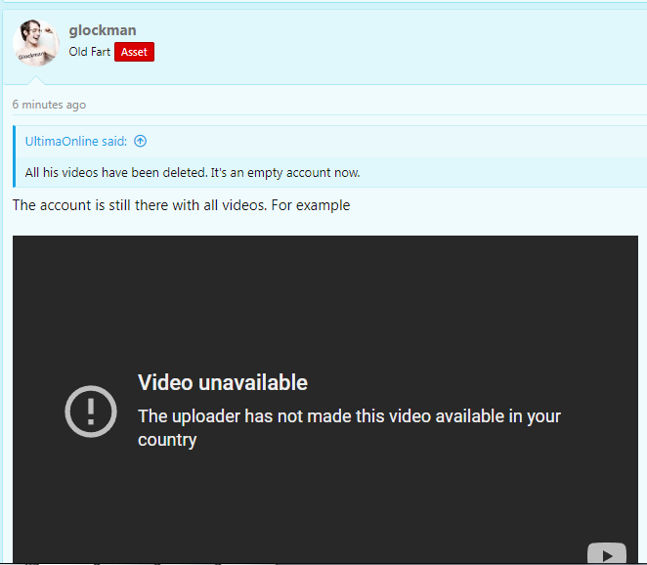Screen dimensions: 647x565
Task: Click glockman's profile avatar picture
Action: pos(36,42)
